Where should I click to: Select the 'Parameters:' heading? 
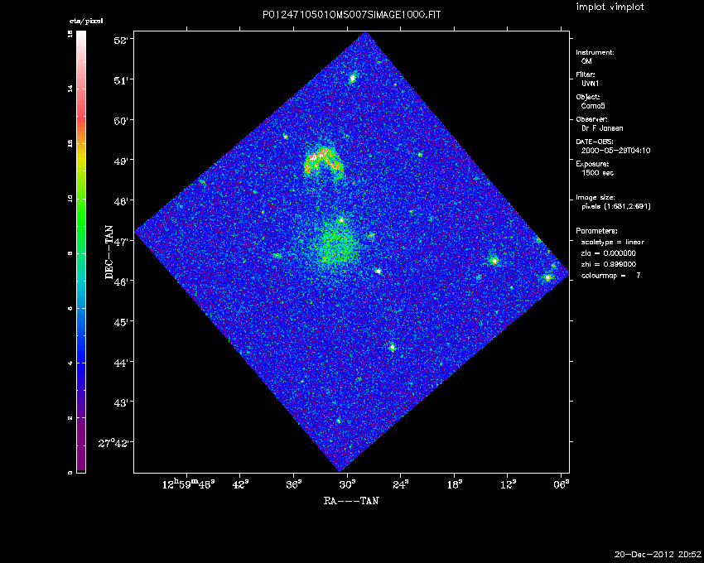[596, 231]
